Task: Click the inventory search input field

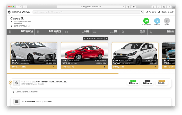Action: click(x=86, y=12)
